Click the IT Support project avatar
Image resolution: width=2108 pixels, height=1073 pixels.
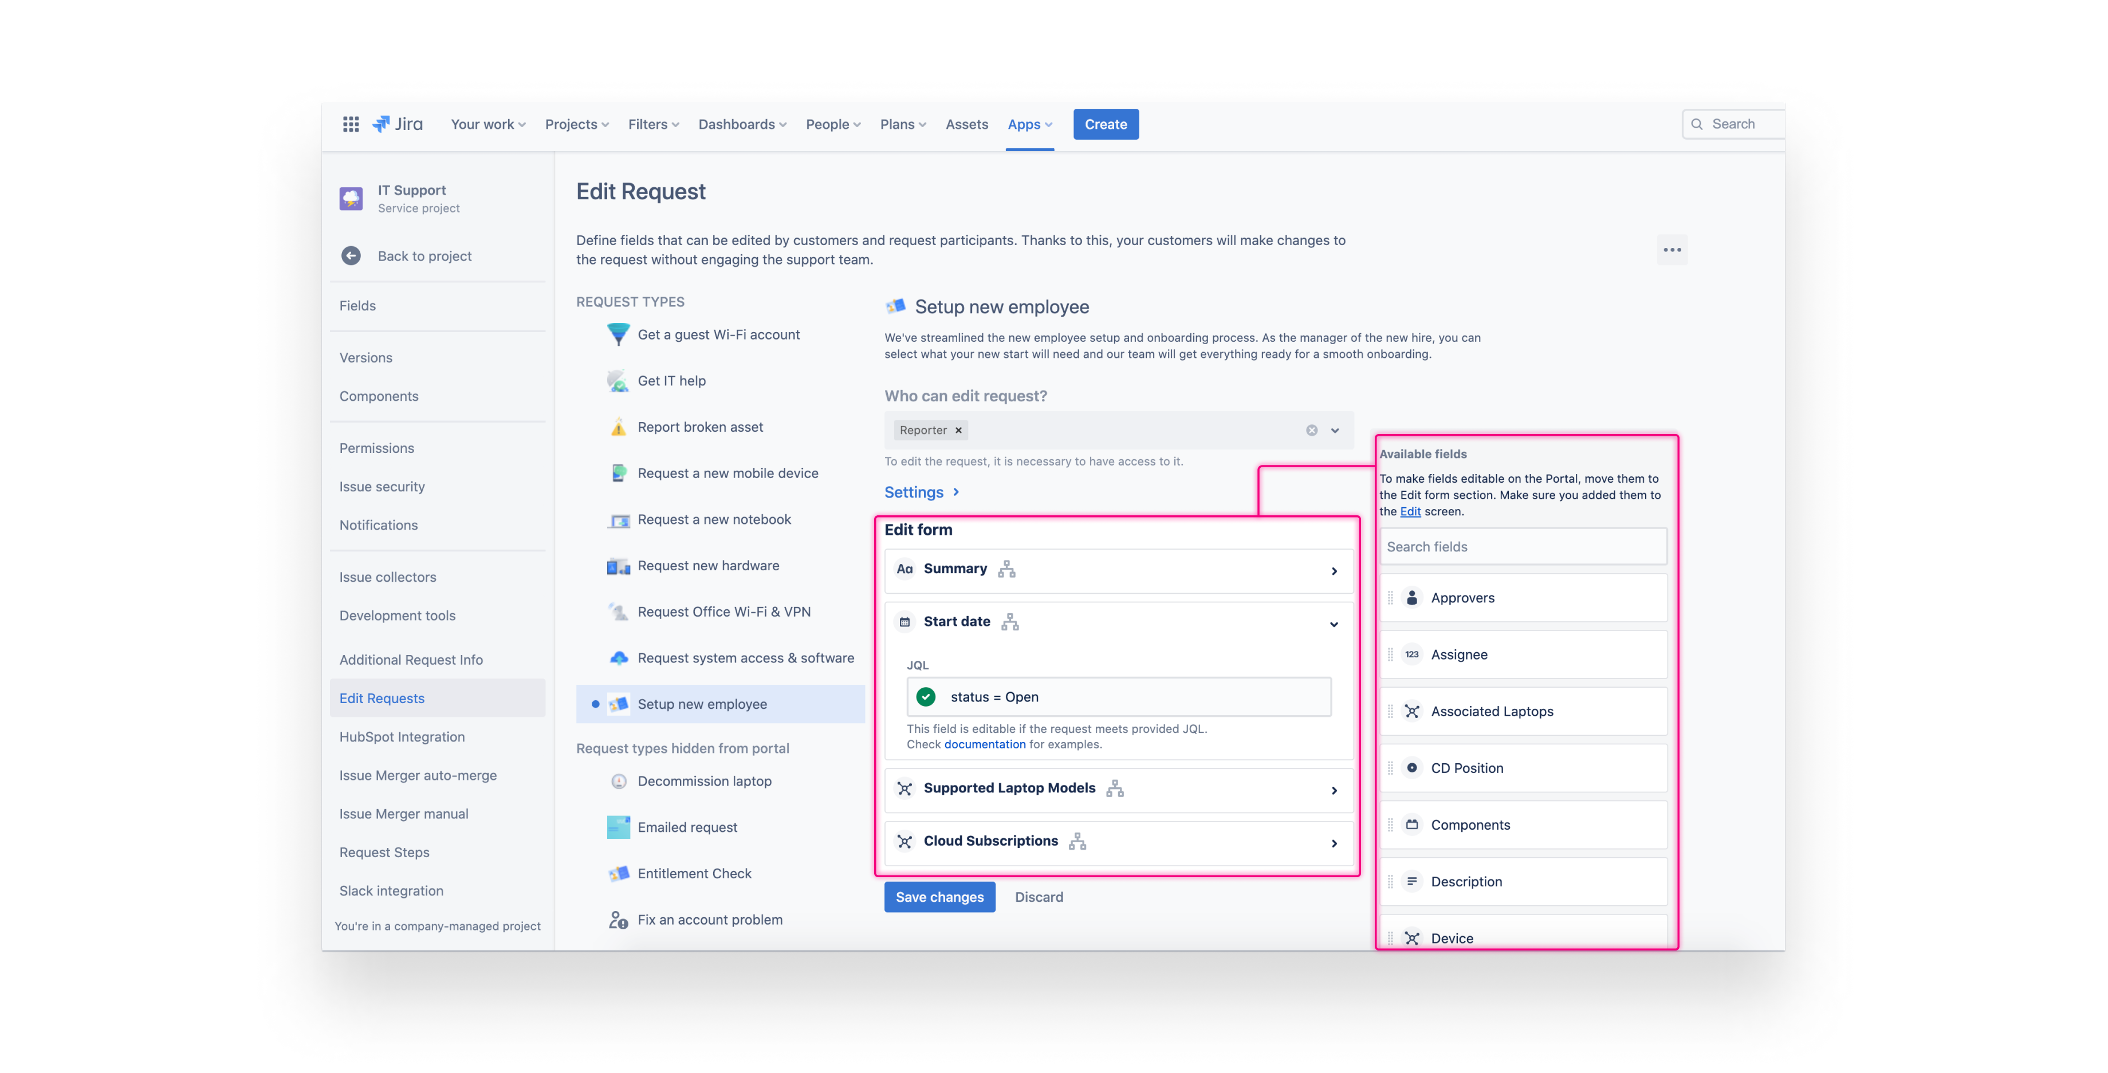351,198
